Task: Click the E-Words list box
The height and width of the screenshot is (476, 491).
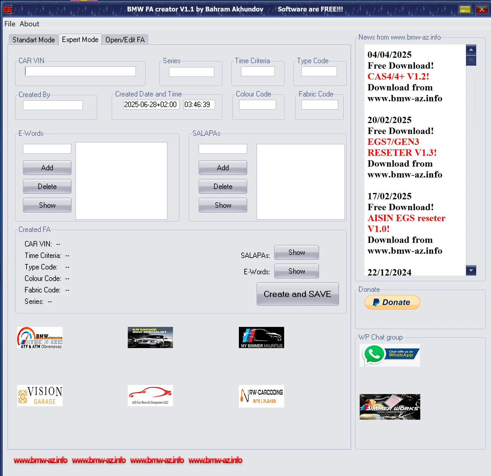Action: 121,181
